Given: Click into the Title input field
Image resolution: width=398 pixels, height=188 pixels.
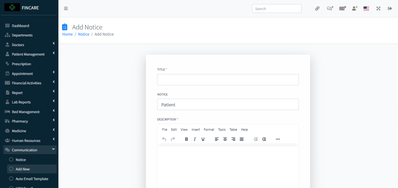Looking at the screenshot, I should pyautogui.click(x=228, y=80).
